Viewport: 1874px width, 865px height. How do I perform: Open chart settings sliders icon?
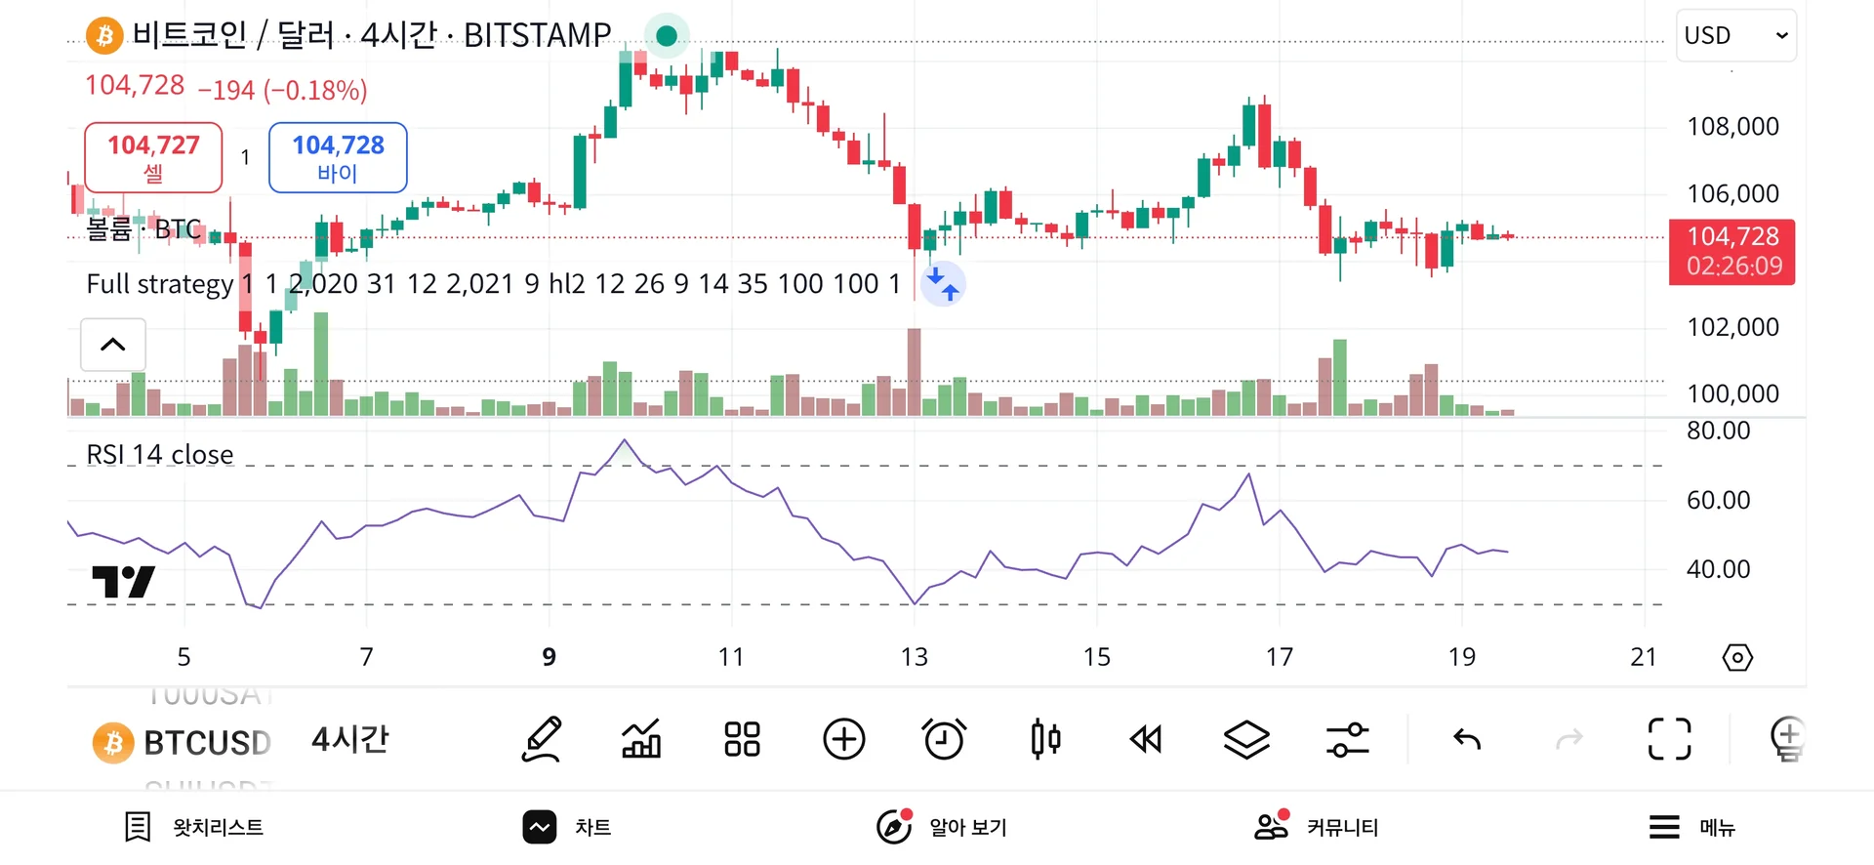tap(1348, 739)
